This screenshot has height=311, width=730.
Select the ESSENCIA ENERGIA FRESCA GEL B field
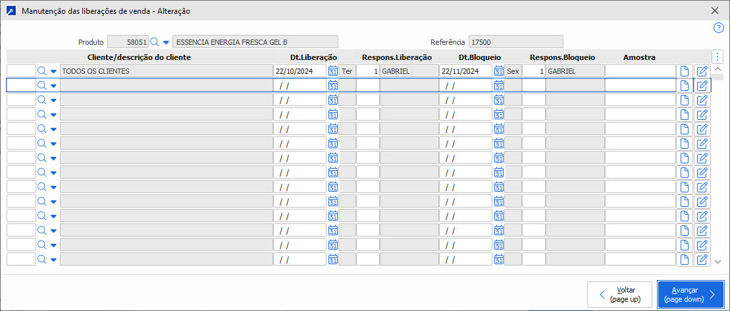click(x=255, y=42)
